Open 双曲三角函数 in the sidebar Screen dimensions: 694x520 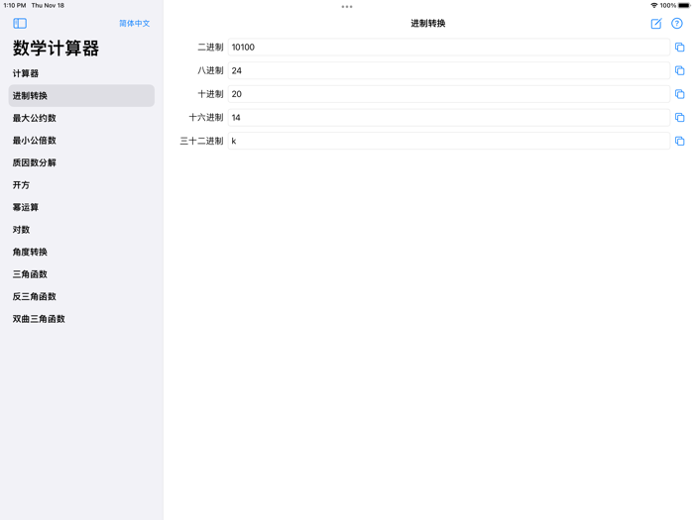pyautogui.click(x=81, y=319)
